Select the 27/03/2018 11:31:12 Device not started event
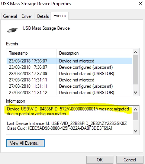Screen dimensions: 145x164 pyautogui.click(x=70, y=93)
